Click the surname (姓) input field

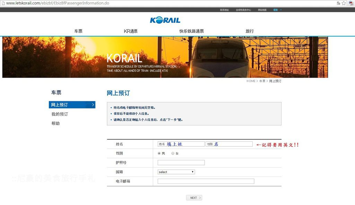coord(181,144)
